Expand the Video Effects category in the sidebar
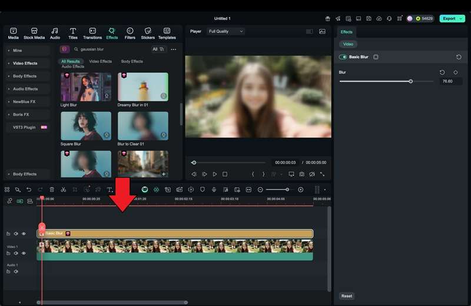This screenshot has width=471, height=306. pyautogui.click(x=25, y=64)
